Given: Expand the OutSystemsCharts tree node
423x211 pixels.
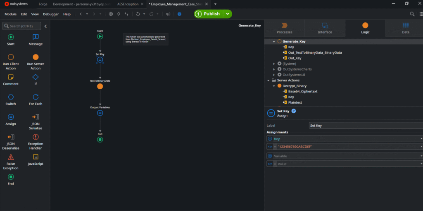Looking at the screenshot, I should coord(274,69).
